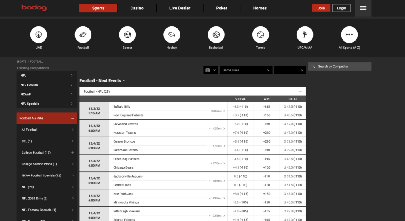
Task: Open NFL 2020 Sims (2)
Action: pyautogui.click(x=47, y=199)
